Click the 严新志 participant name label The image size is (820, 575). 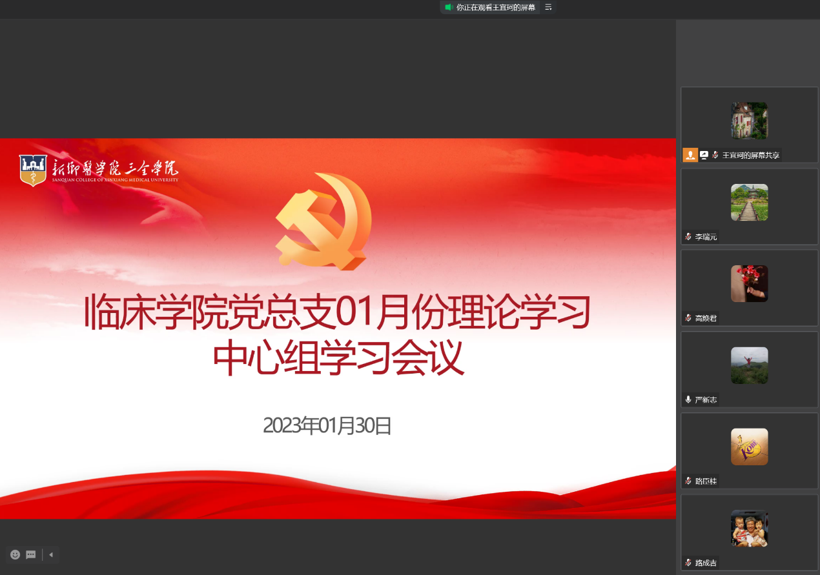click(706, 400)
